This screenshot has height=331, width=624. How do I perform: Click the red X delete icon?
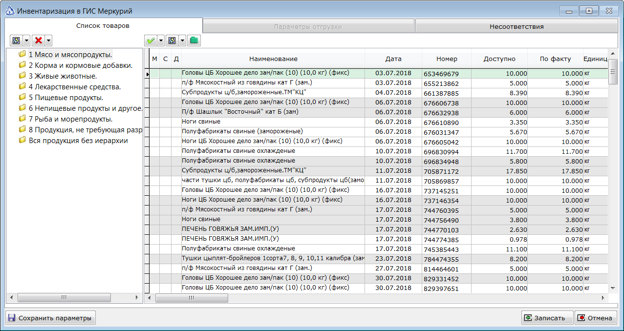pos(38,40)
